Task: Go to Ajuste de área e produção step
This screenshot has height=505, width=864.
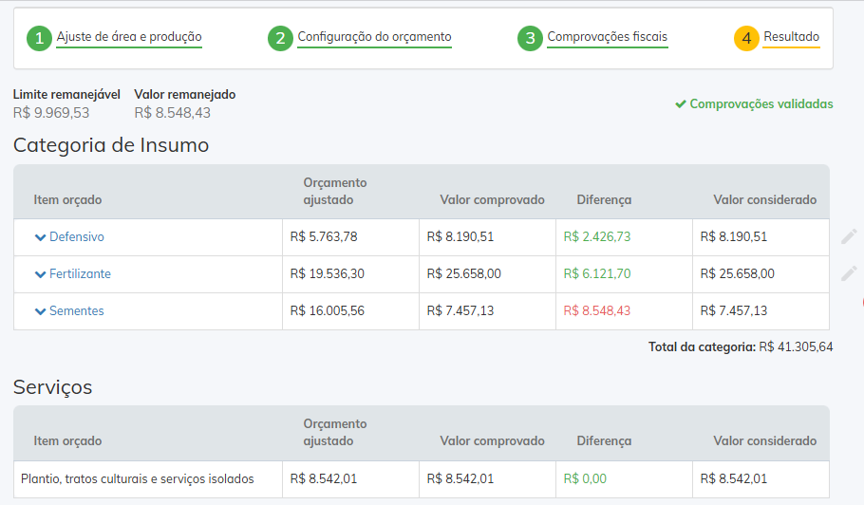Action: pyautogui.click(x=129, y=37)
